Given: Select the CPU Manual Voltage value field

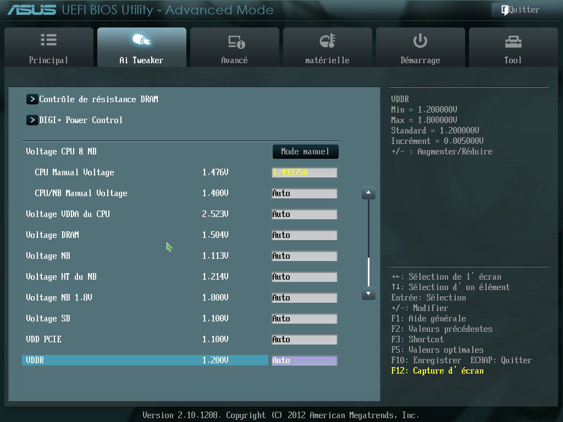Looking at the screenshot, I should (305, 172).
